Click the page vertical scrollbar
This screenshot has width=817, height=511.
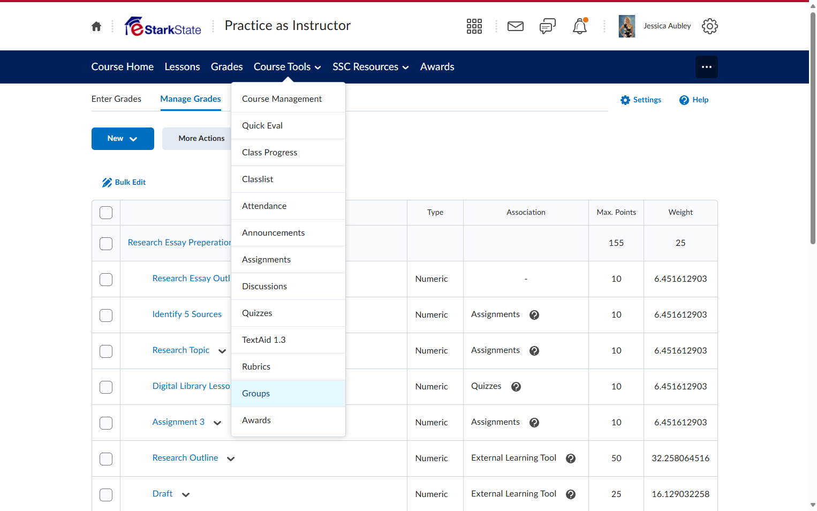click(x=813, y=129)
